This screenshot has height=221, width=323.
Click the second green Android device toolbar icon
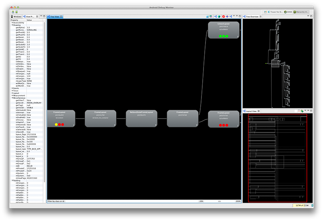(x=17, y=12)
